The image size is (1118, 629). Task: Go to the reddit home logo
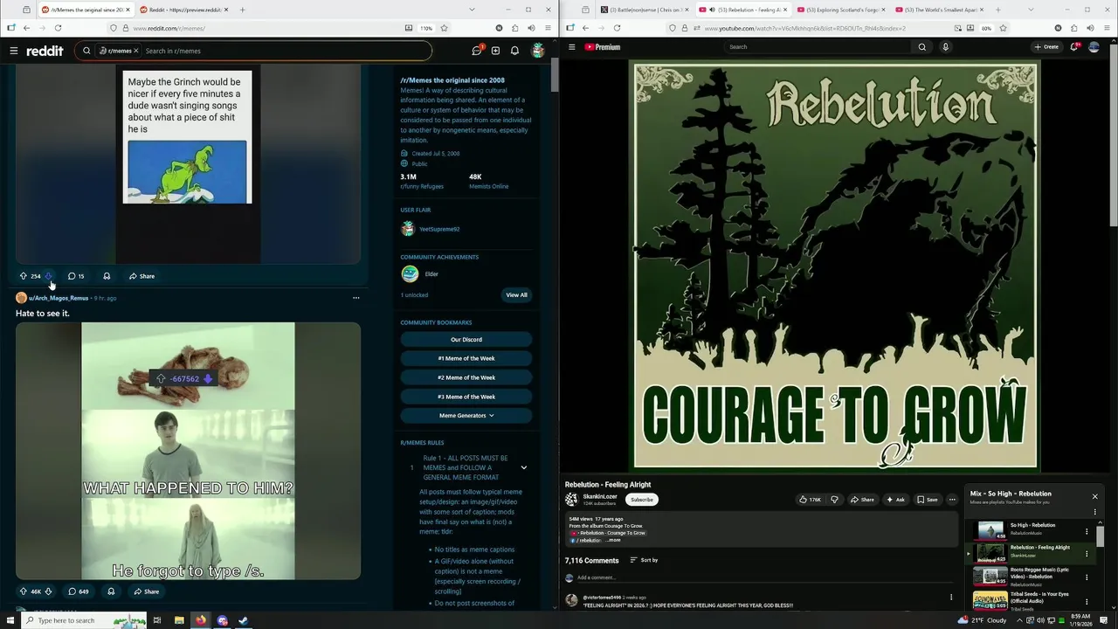(x=45, y=51)
